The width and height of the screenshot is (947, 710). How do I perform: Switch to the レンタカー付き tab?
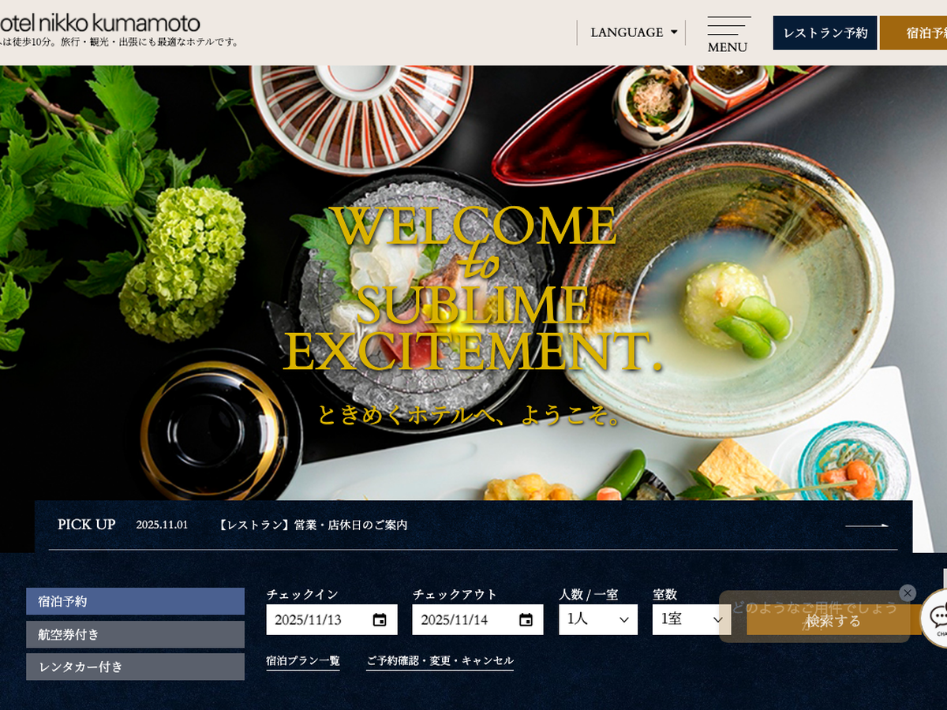(x=135, y=667)
